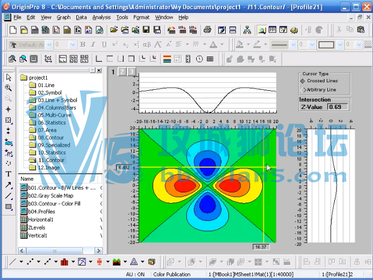Open the fill color dropdown arrow
Viewport: 373px width, 280px height.
pos(248,45)
